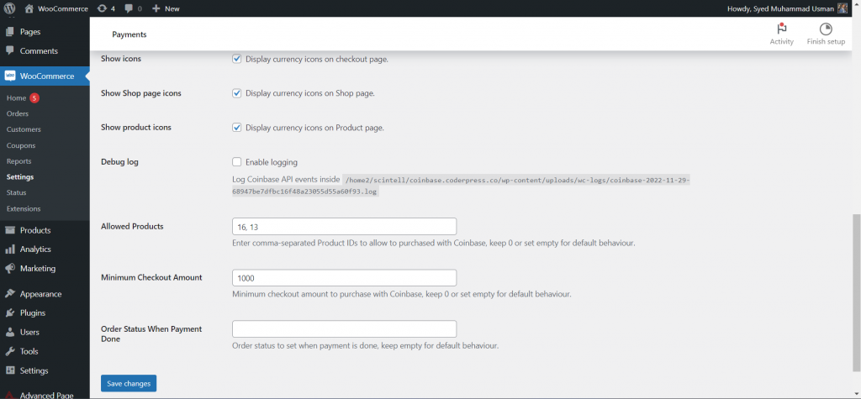
Task: Click the Save changes button
Action: point(129,383)
